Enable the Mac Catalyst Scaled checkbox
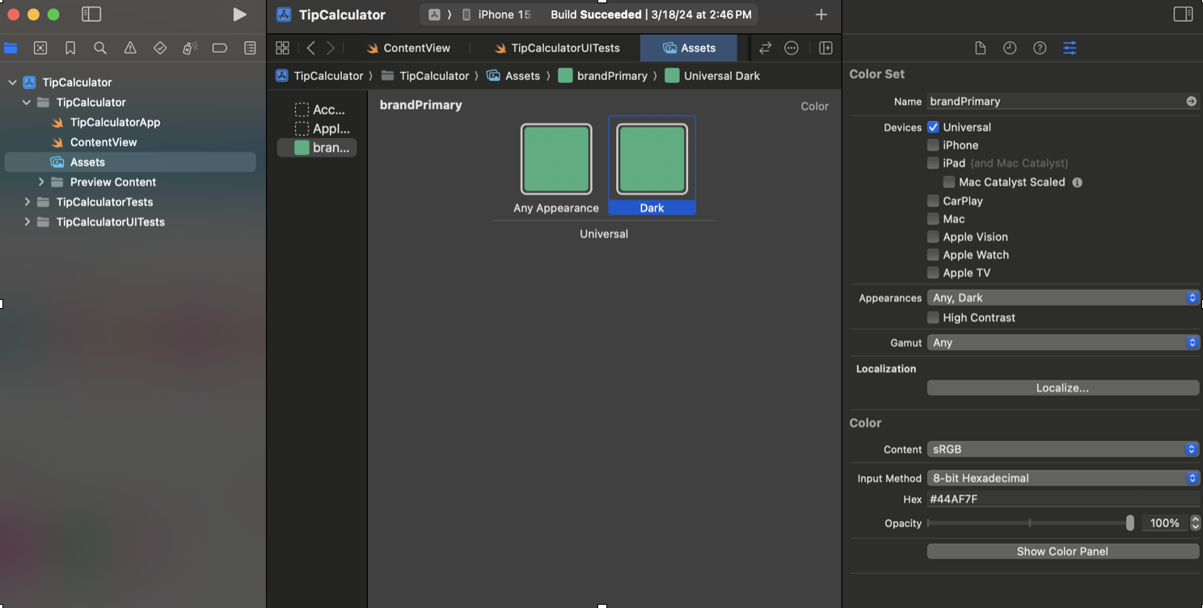Screen dimensions: 1203x608 [949, 182]
